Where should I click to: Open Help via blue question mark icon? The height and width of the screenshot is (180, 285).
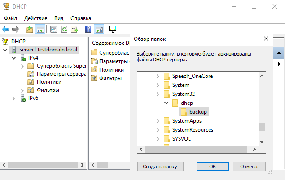(88, 29)
